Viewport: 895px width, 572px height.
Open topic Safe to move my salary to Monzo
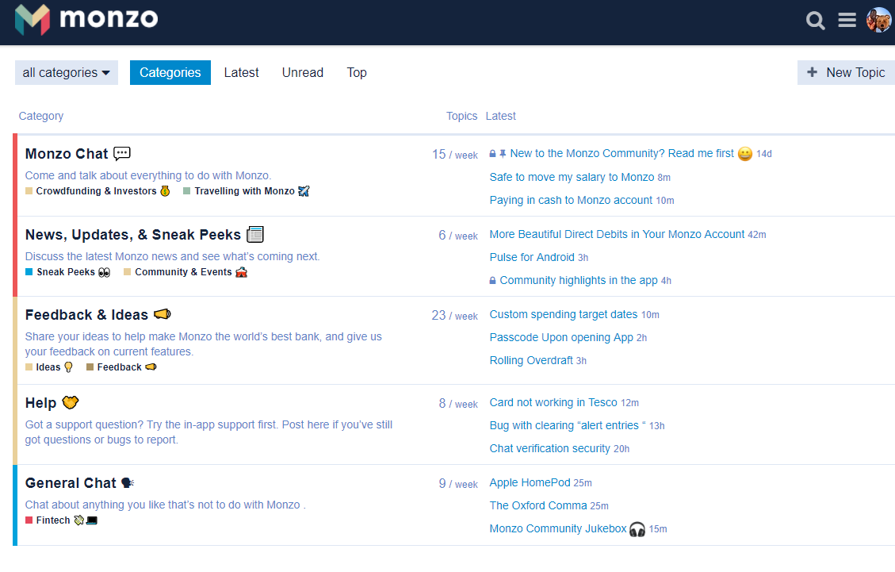point(572,177)
